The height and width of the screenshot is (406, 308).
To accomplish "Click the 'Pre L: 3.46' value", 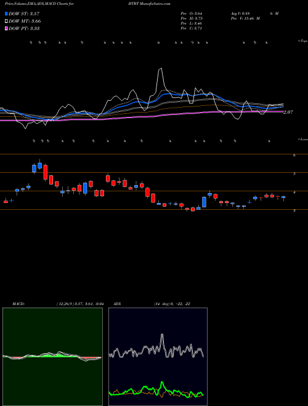I will coord(192,23).
